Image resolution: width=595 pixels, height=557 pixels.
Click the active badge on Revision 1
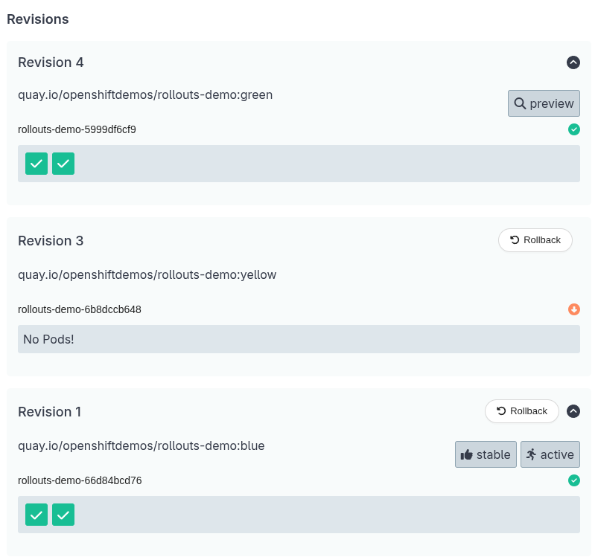coord(550,454)
